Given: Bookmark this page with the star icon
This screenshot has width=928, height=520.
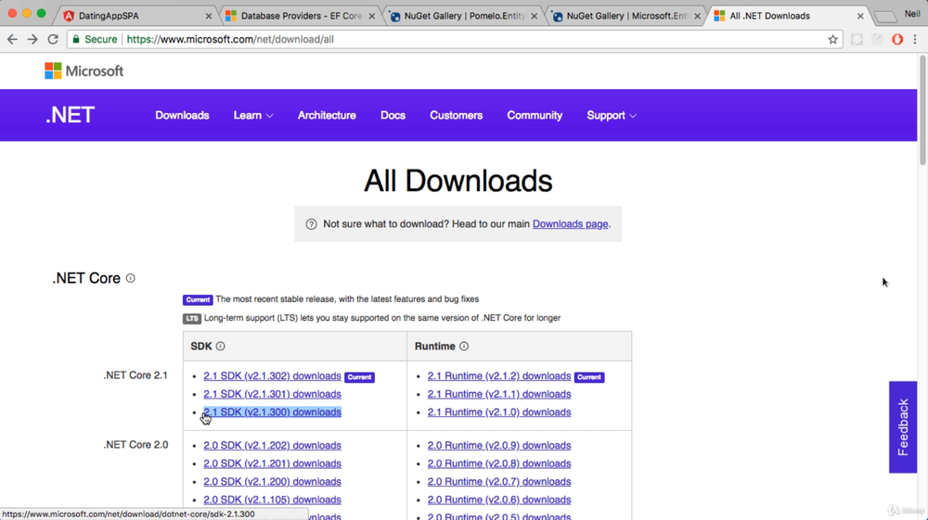Looking at the screenshot, I should click(832, 40).
